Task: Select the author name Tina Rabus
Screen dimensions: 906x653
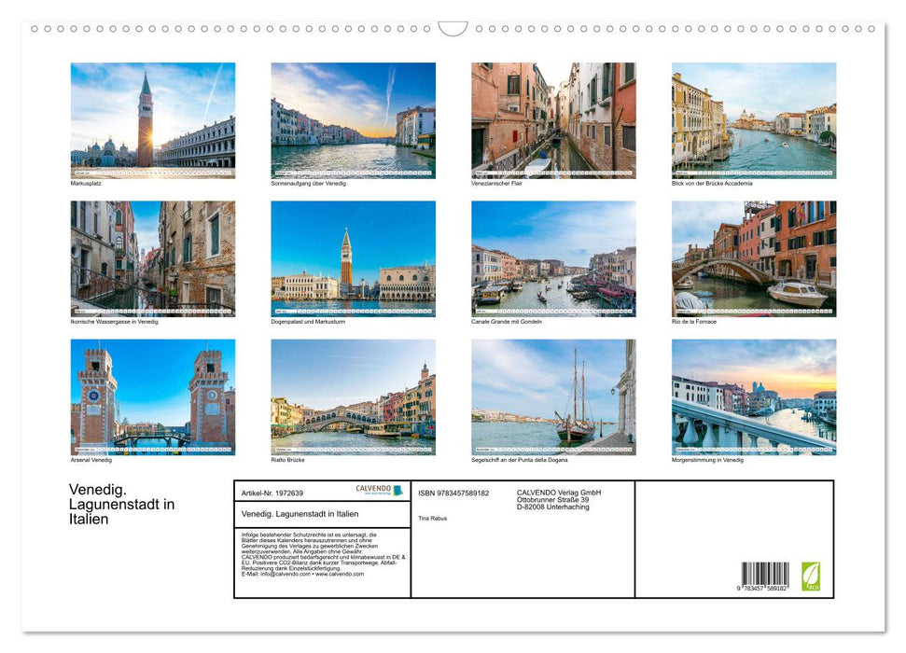Action: pyautogui.click(x=433, y=517)
